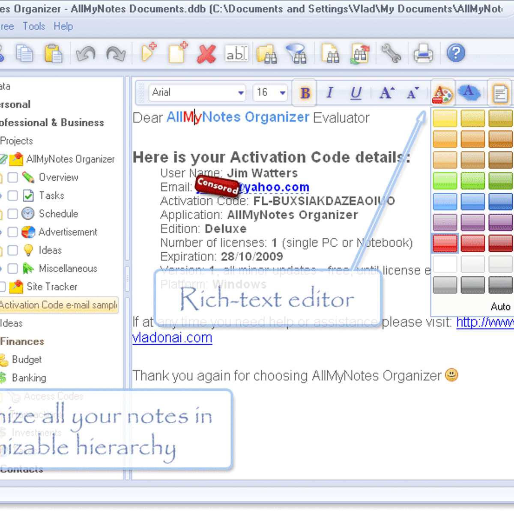
Task: Click the find-in-note page binoculars icon
Action: tap(330, 54)
